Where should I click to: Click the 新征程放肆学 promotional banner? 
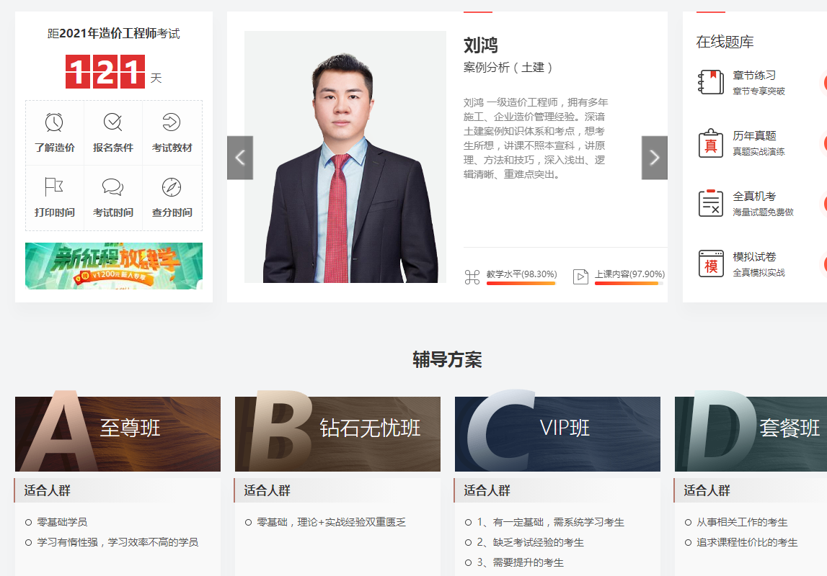pyautogui.click(x=114, y=266)
